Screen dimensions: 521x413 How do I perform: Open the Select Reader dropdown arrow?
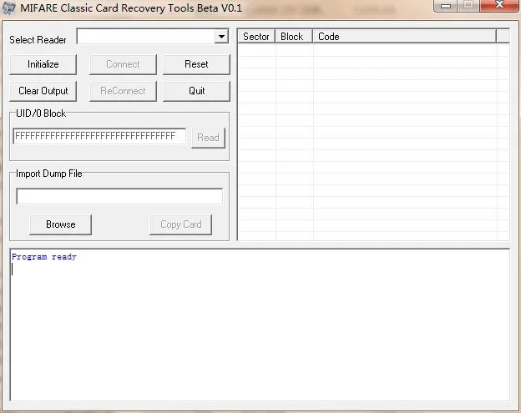click(221, 36)
